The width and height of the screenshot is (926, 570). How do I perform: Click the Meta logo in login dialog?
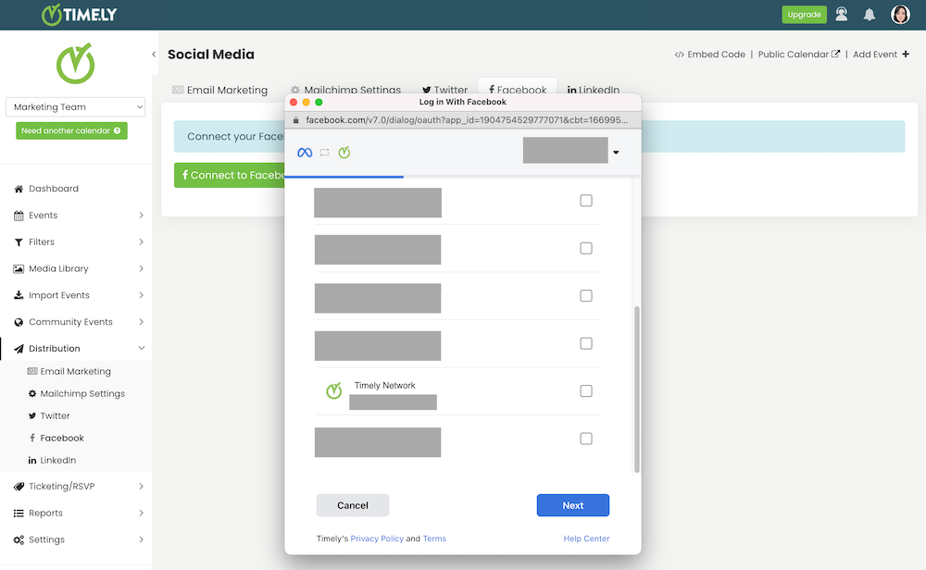(305, 153)
